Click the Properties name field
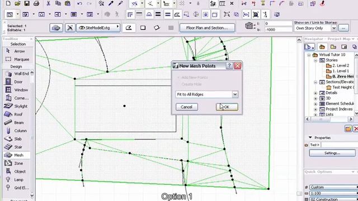 pos(339,145)
